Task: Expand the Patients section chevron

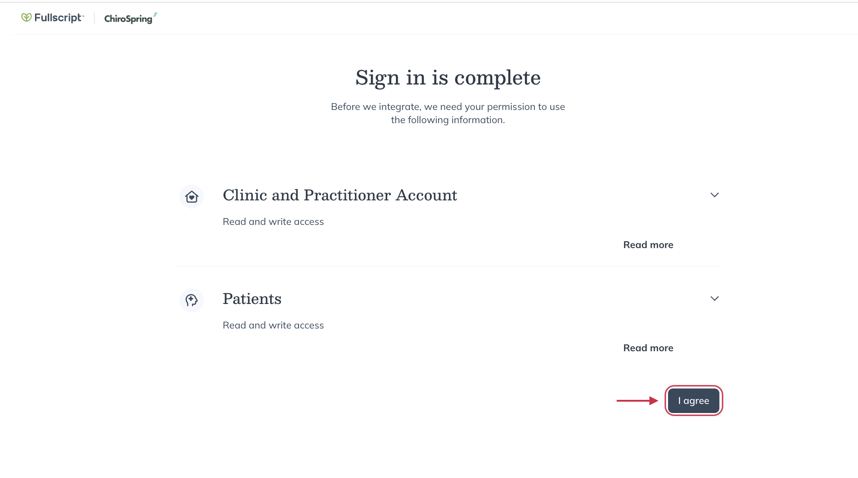Action: [714, 299]
